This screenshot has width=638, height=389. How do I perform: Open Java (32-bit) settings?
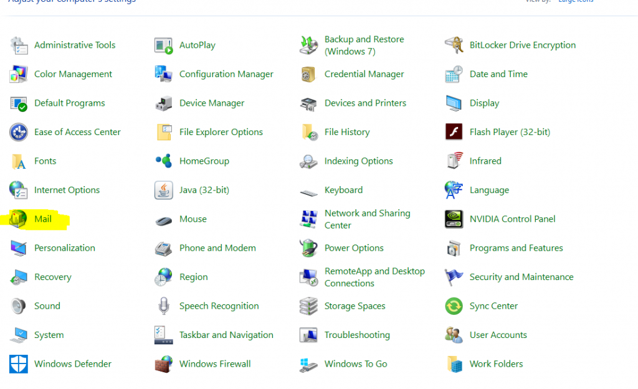click(x=204, y=190)
